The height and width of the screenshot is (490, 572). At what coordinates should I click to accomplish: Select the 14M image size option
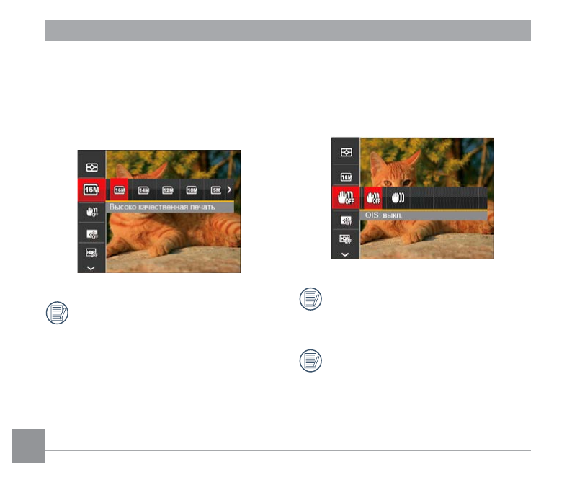pos(144,190)
